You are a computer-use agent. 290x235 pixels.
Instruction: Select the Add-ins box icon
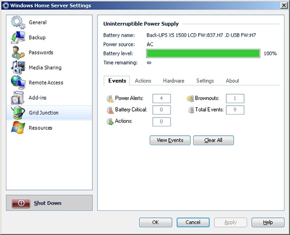pyautogui.click(x=18, y=98)
